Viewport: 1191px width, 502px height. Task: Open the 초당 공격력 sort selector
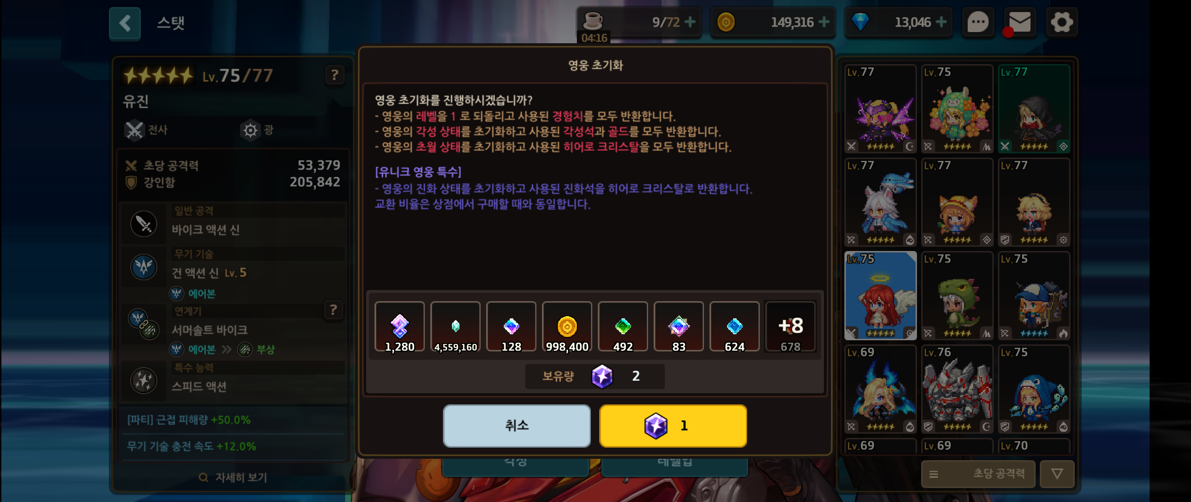tap(978, 474)
